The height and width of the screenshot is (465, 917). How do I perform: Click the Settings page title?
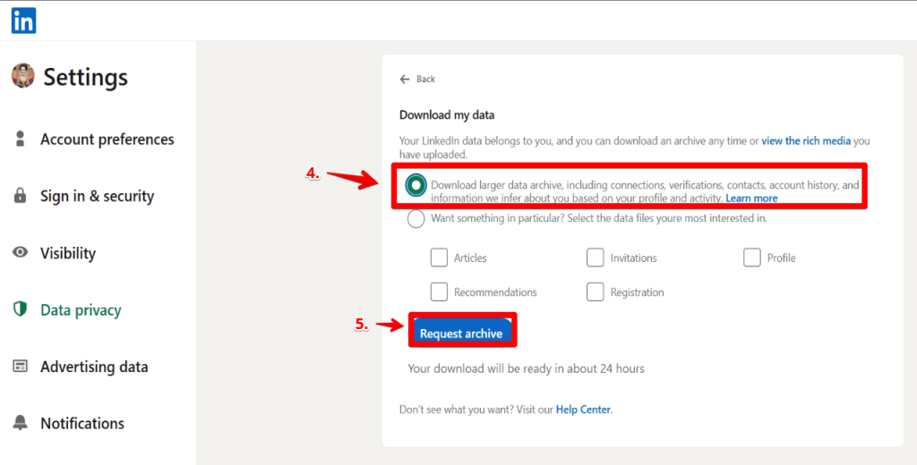[x=85, y=77]
